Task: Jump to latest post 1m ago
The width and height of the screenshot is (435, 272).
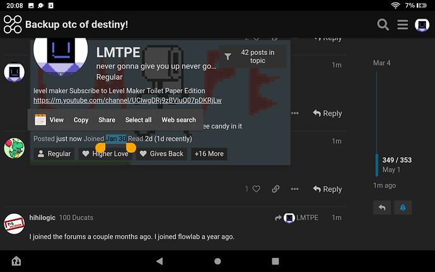Action: coord(384,186)
